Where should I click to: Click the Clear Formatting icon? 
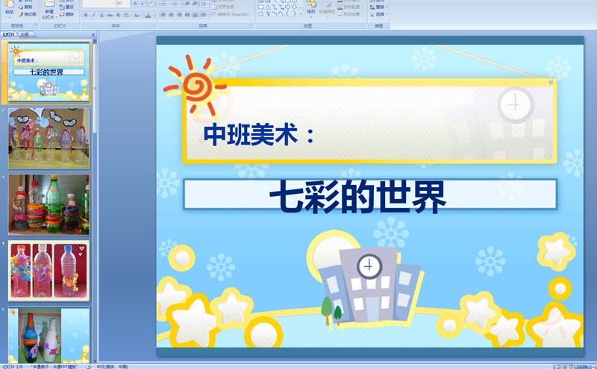tap(151, 4)
